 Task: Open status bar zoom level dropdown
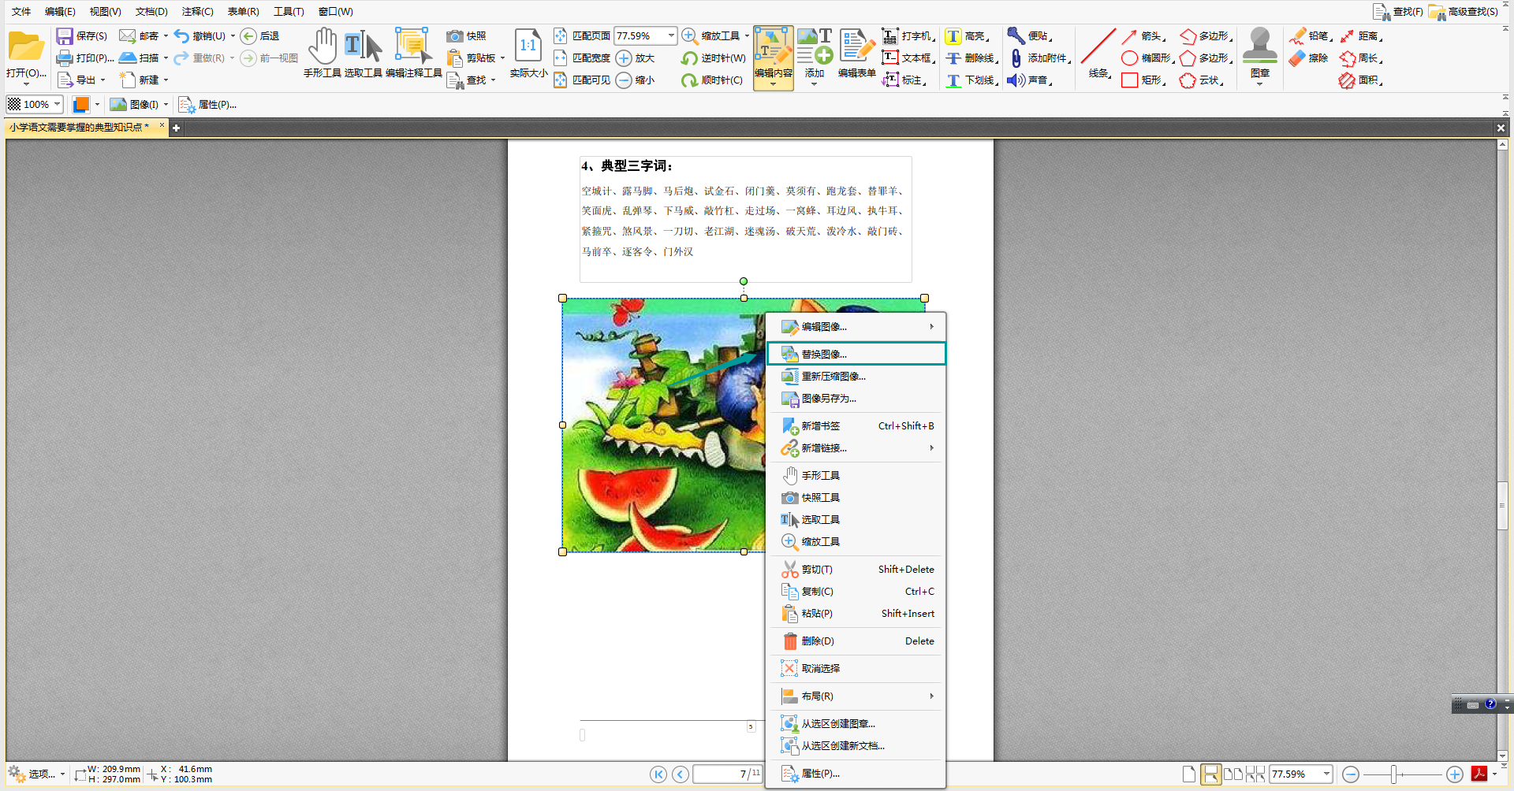[1326, 774]
